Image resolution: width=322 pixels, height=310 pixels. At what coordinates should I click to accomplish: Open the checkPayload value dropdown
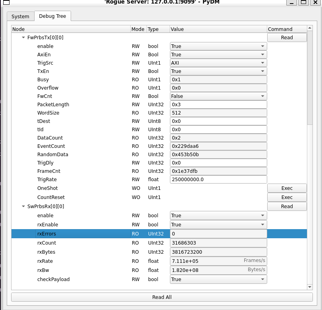pos(218,279)
